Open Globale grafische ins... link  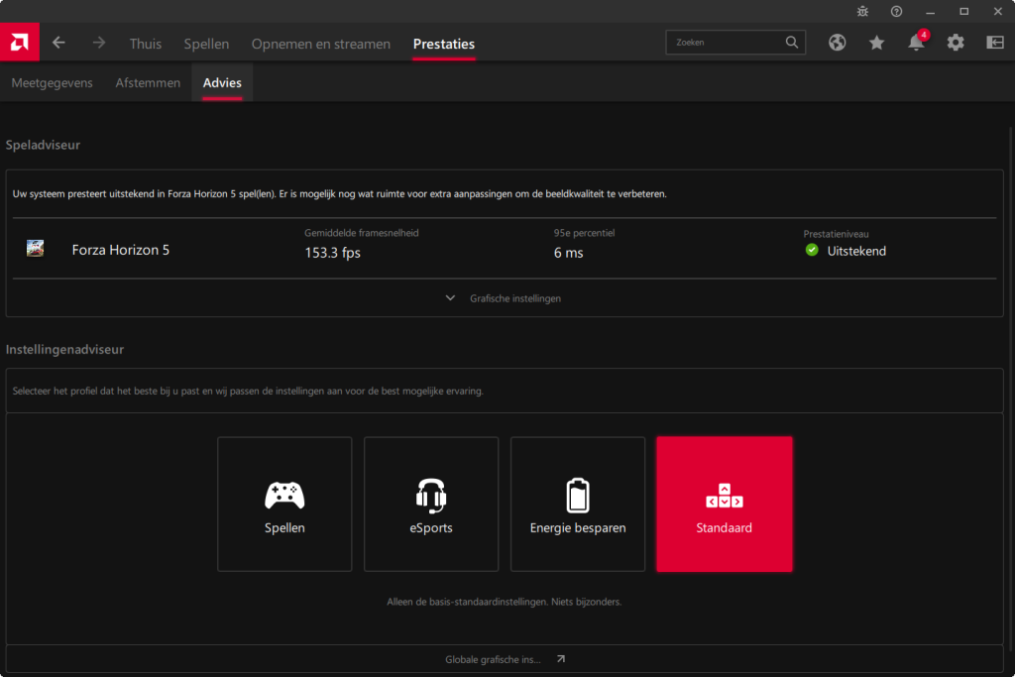tap(493, 659)
